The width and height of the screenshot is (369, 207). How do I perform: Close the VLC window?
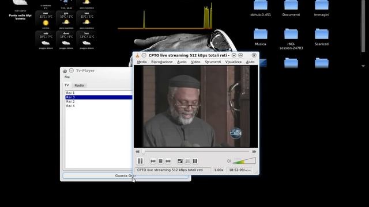pyautogui.click(x=254, y=55)
